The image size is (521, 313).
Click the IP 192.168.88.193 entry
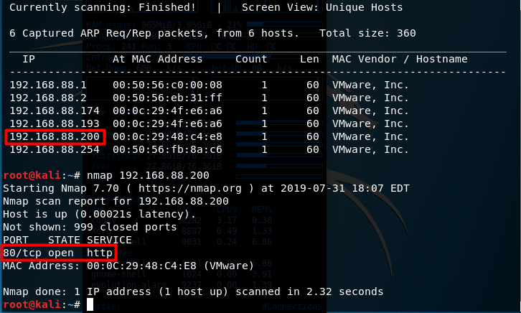point(55,124)
